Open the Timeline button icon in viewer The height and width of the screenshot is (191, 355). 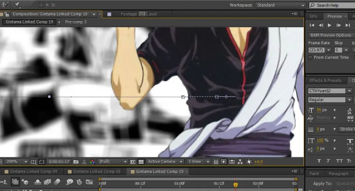pyautogui.click(x=232, y=162)
